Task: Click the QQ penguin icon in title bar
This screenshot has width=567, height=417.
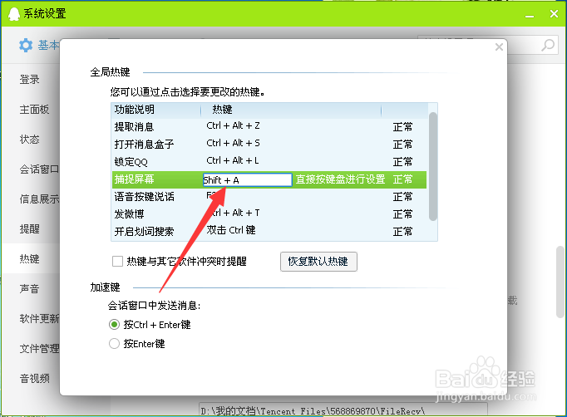Action: (14, 14)
